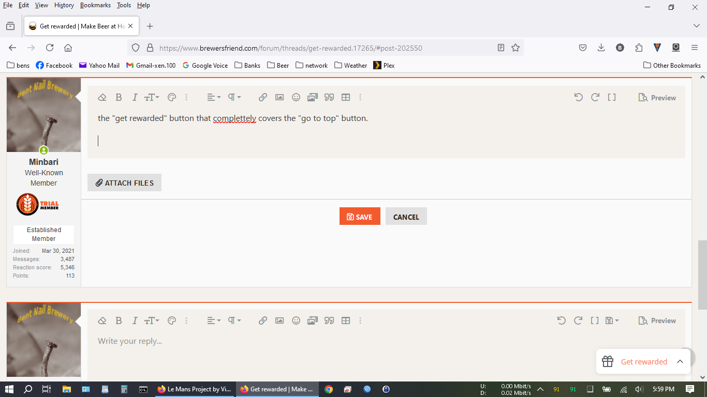707x397 pixels.
Task: Toggle bold formatting in top editor
Action: pyautogui.click(x=119, y=97)
